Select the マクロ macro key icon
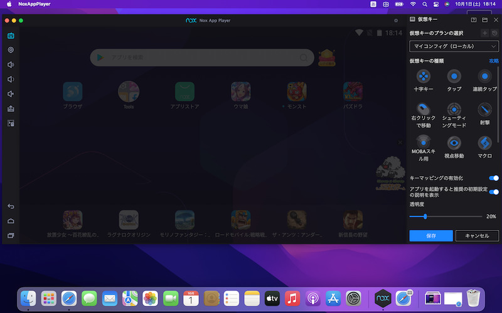 pos(484,142)
